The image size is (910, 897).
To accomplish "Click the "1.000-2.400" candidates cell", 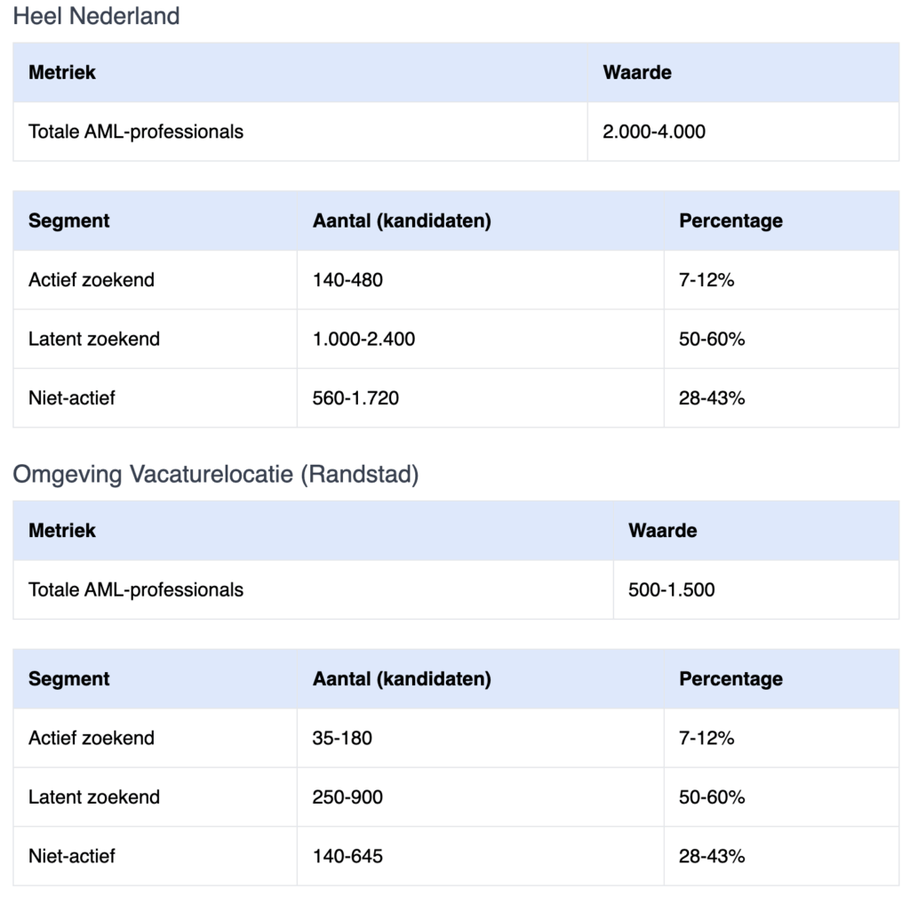I will point(363,339).
